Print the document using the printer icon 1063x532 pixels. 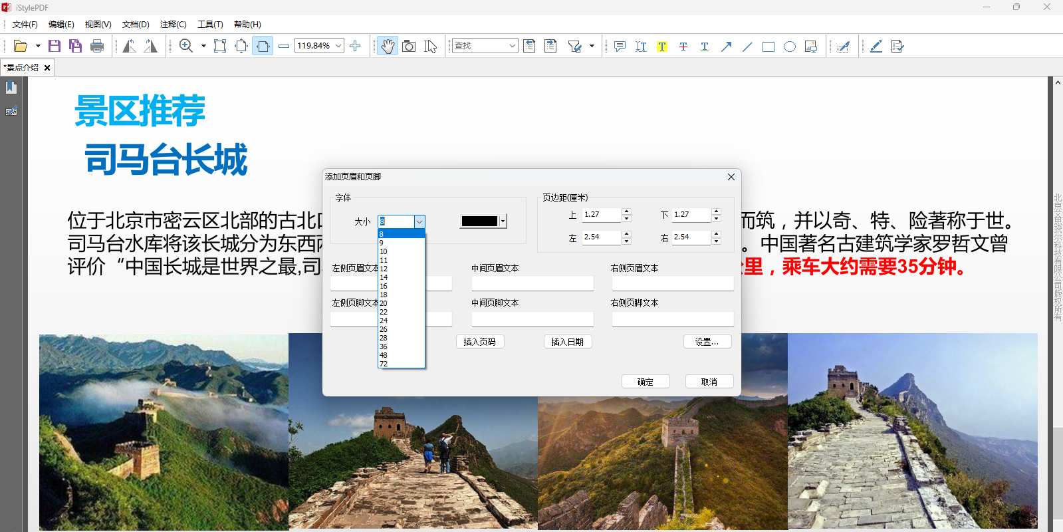(x=97, y=46)
